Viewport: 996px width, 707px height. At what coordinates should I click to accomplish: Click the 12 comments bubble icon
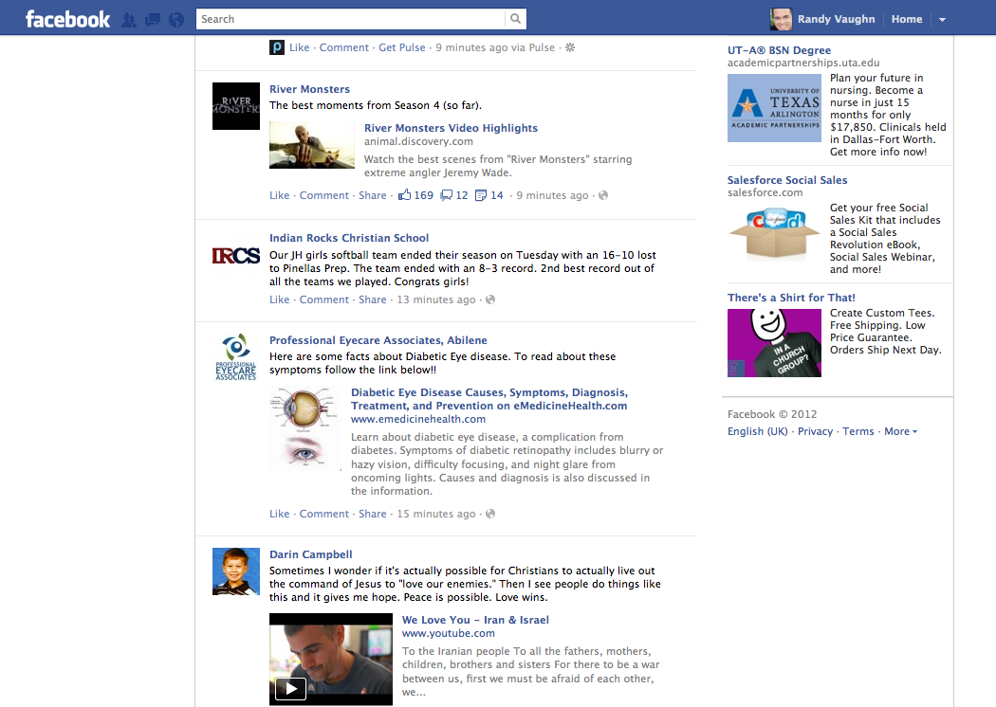[x=447, y=195]
